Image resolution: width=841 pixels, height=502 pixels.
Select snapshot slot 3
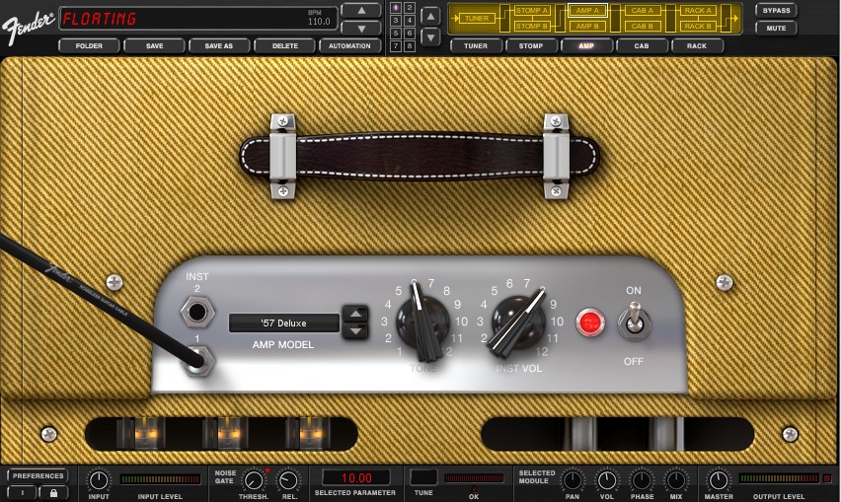[396, 21]
